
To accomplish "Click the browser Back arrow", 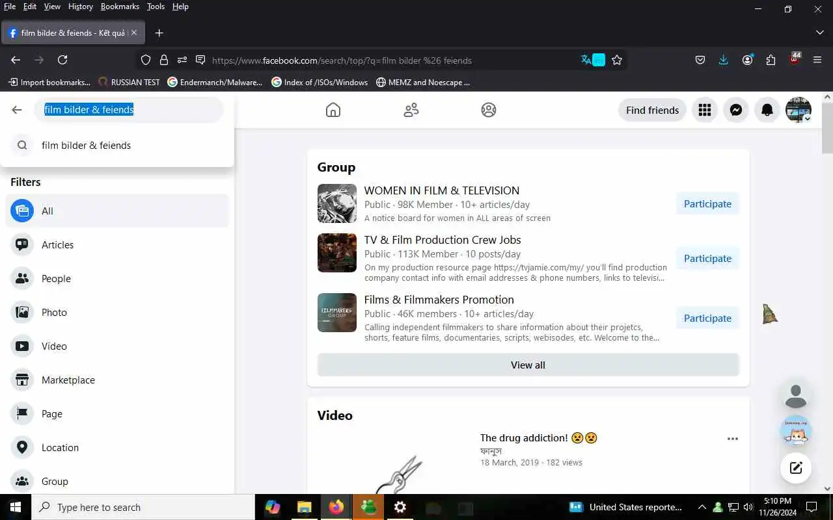I will [16, 60].
